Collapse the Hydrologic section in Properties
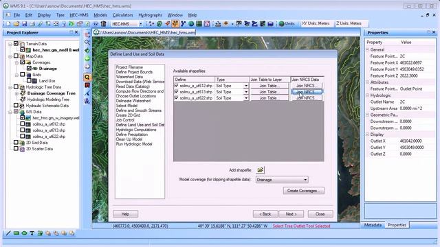This screenshot has width=440, height=247. pyautogui.click(x=367, y=95)
